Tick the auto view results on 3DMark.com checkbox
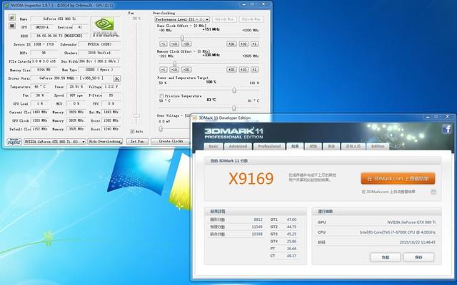This screenshot has height=285, width=457. (x=433, y=192)
